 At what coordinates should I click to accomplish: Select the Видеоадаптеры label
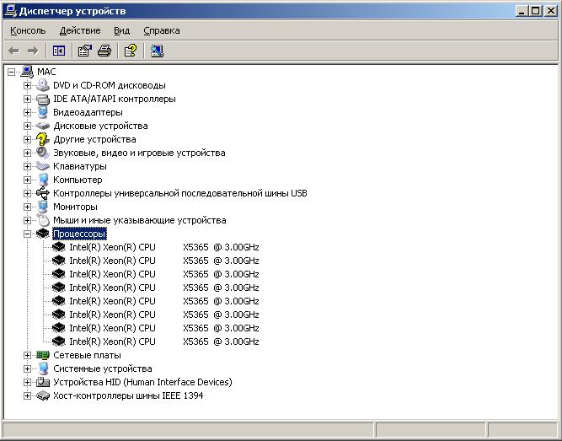[x=88, y=112]
